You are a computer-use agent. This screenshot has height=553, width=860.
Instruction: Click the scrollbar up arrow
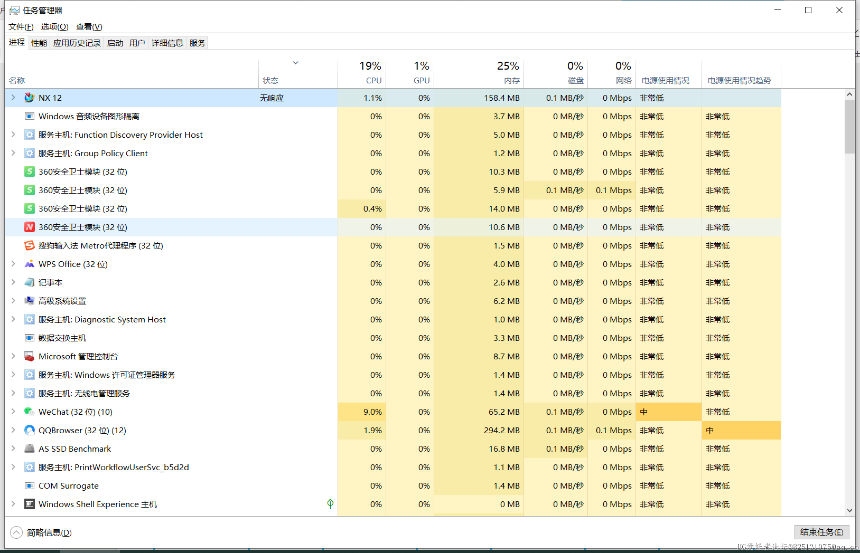pyautogui.click(x=849, y=94)
